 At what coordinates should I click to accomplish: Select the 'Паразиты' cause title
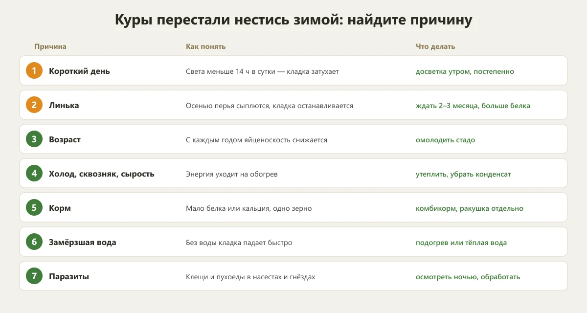tap(69, 277)
